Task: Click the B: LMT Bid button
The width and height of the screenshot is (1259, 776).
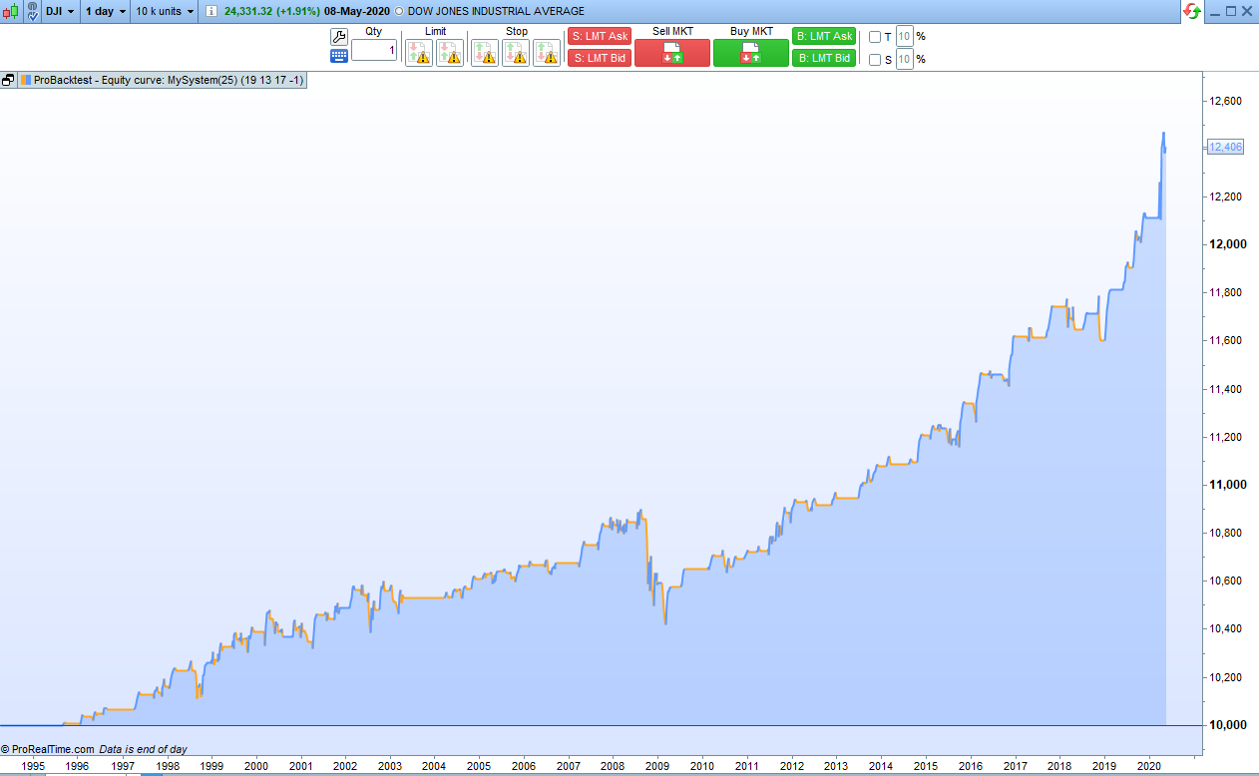Action: coord(824,58)
